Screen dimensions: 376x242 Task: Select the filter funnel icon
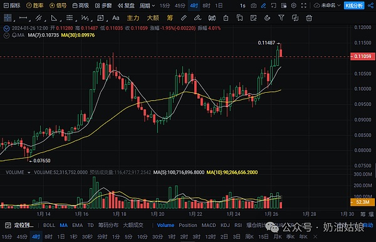(x=281, y=18)
